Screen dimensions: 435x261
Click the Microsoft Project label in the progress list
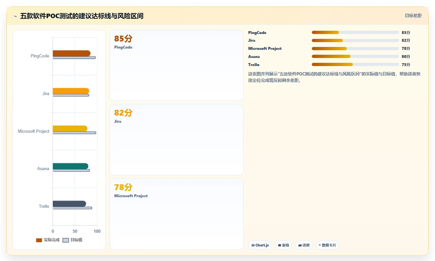(265, 49)
